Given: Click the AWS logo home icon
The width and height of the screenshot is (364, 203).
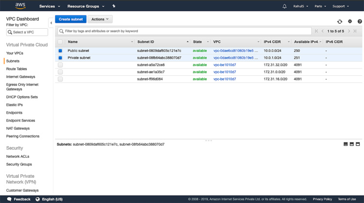Looking at the screenshot, I should (x=20, y=6).
